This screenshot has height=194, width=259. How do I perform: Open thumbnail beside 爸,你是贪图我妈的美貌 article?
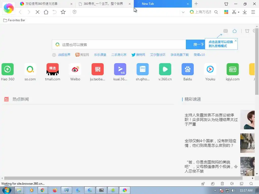[x=247, y=166]
